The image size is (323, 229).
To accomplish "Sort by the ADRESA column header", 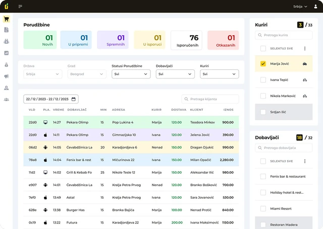I will pyautogui.click(x=119, y=110).
